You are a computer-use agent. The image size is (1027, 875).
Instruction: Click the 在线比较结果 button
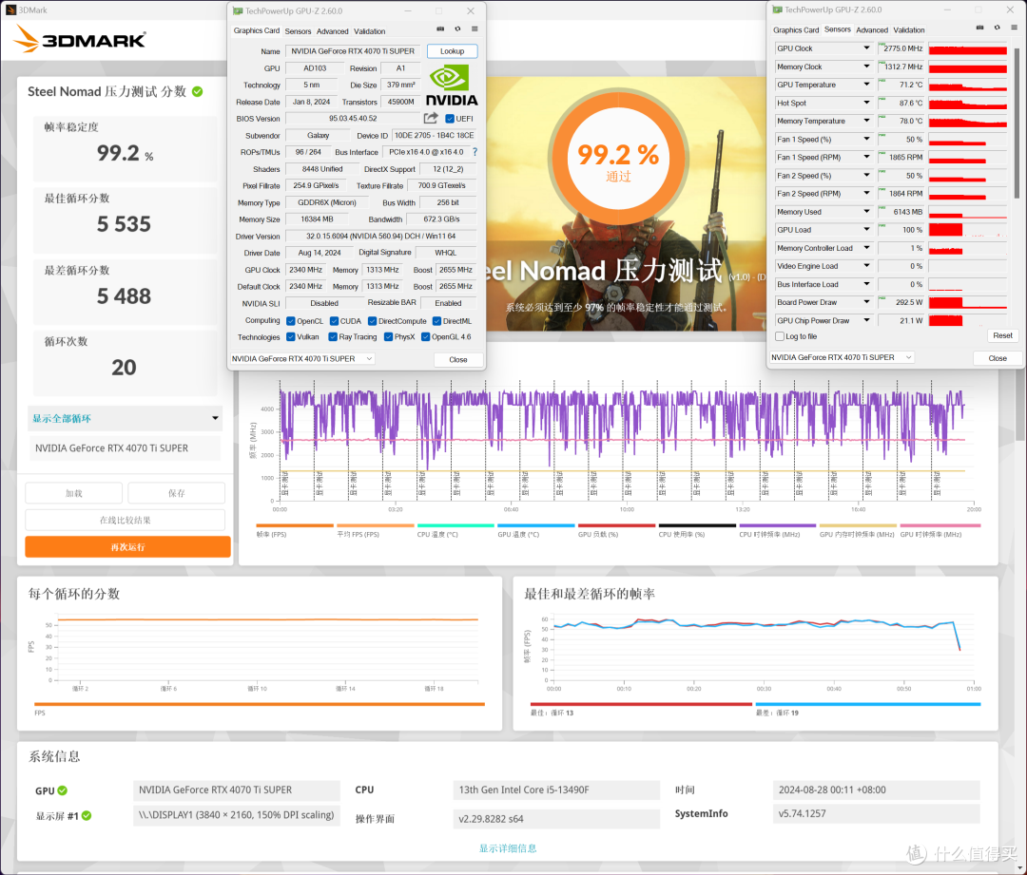click(126, 521)
